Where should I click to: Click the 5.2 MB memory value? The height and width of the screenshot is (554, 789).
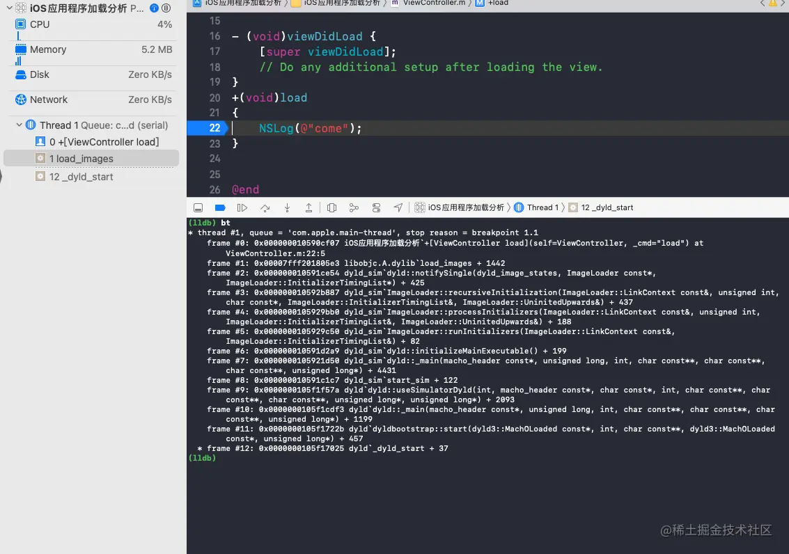157,50
